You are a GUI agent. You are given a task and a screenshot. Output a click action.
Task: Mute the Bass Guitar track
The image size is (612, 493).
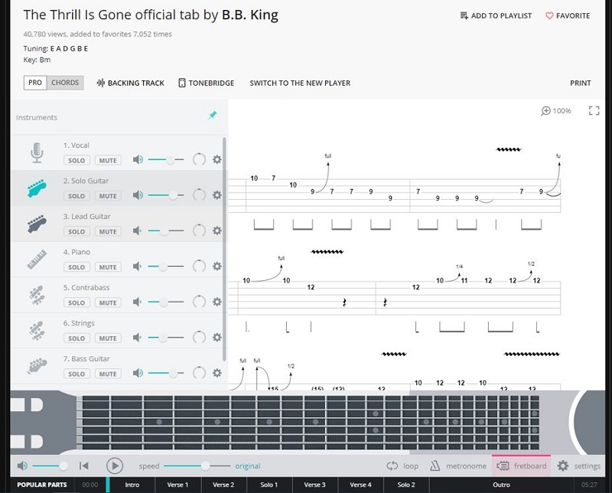(108, 374)
